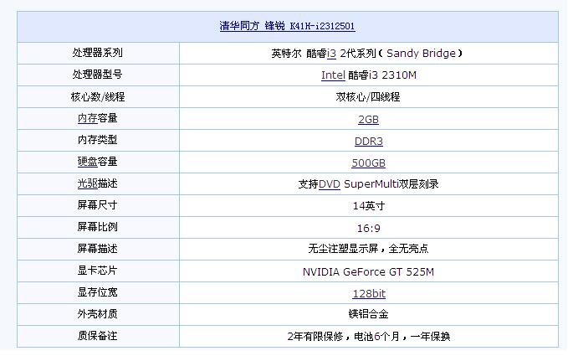Click the 镁铝合金 material value
573x356 pixels.
point(368,314)
